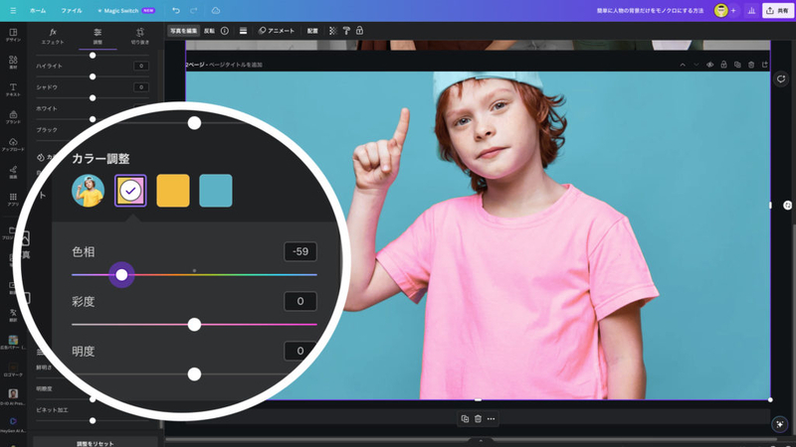Open the アップロード sidebar panel
This screenshot has width=796, height=447.
(13, 144)
